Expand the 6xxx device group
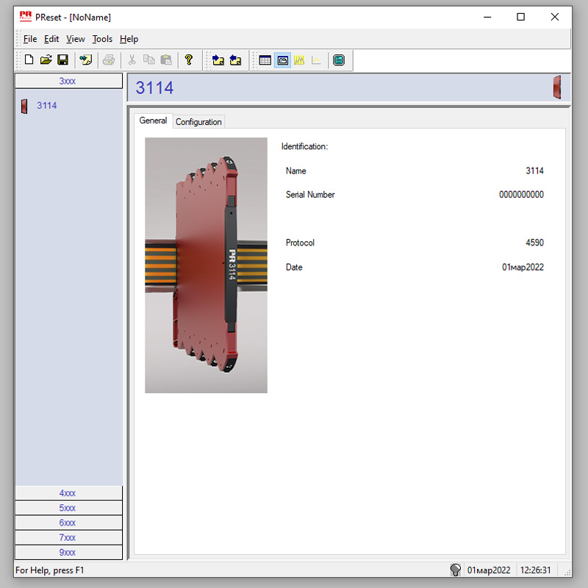 68,523
